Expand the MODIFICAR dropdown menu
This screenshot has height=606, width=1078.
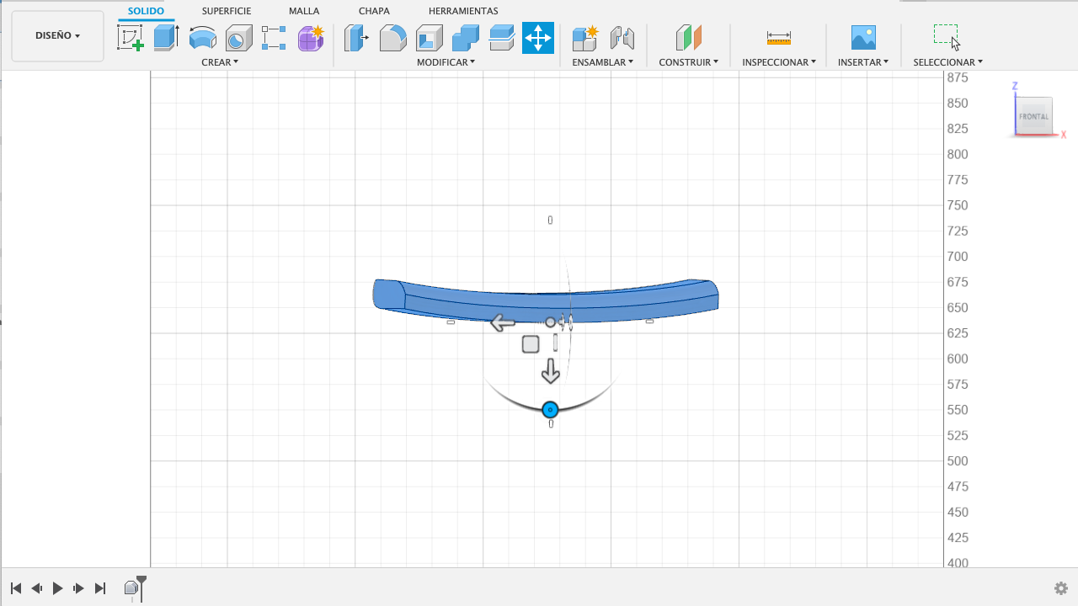pos(446,62)
